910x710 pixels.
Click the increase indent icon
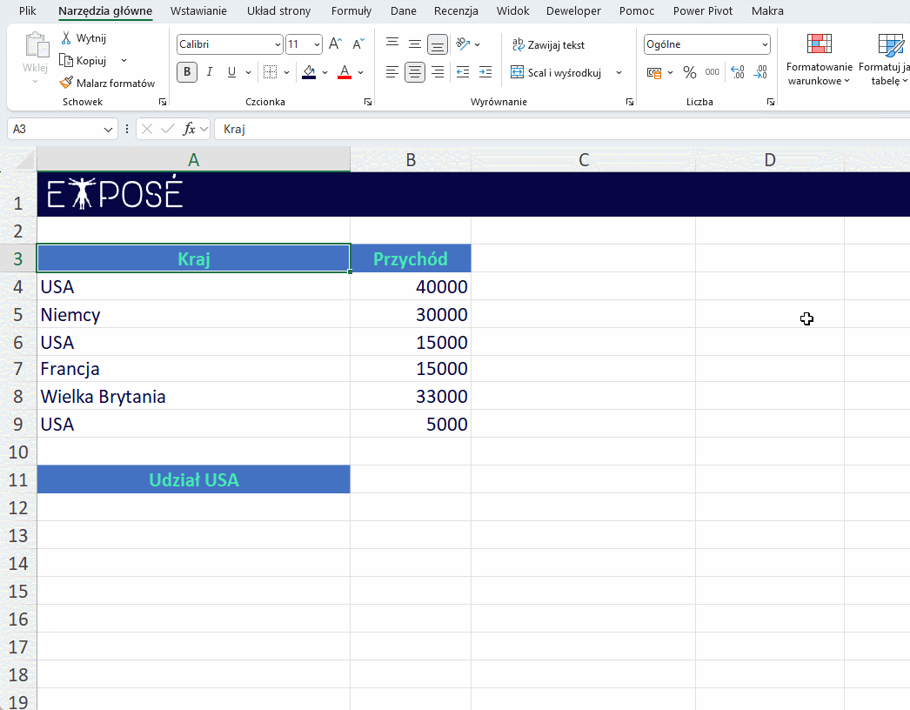click(x=485, y=72)
